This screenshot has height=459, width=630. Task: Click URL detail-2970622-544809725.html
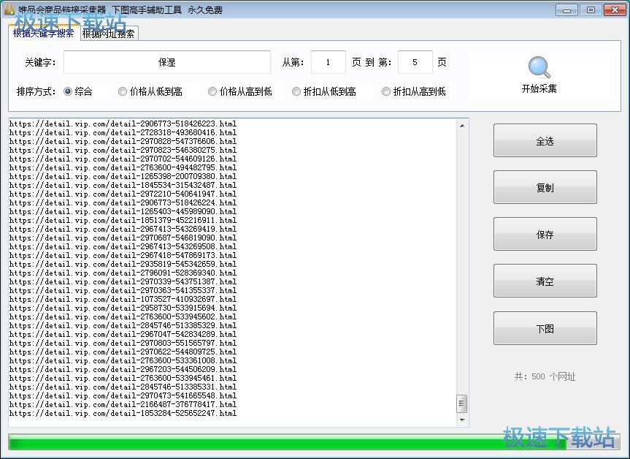point(123,352)
